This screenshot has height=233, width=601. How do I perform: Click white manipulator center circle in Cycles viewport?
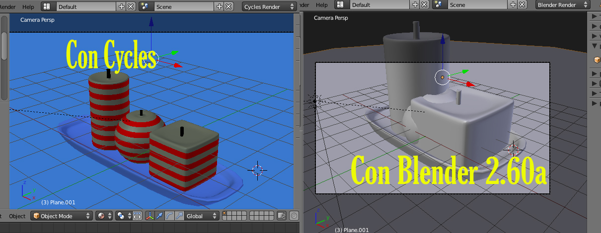tap(151, 59)
